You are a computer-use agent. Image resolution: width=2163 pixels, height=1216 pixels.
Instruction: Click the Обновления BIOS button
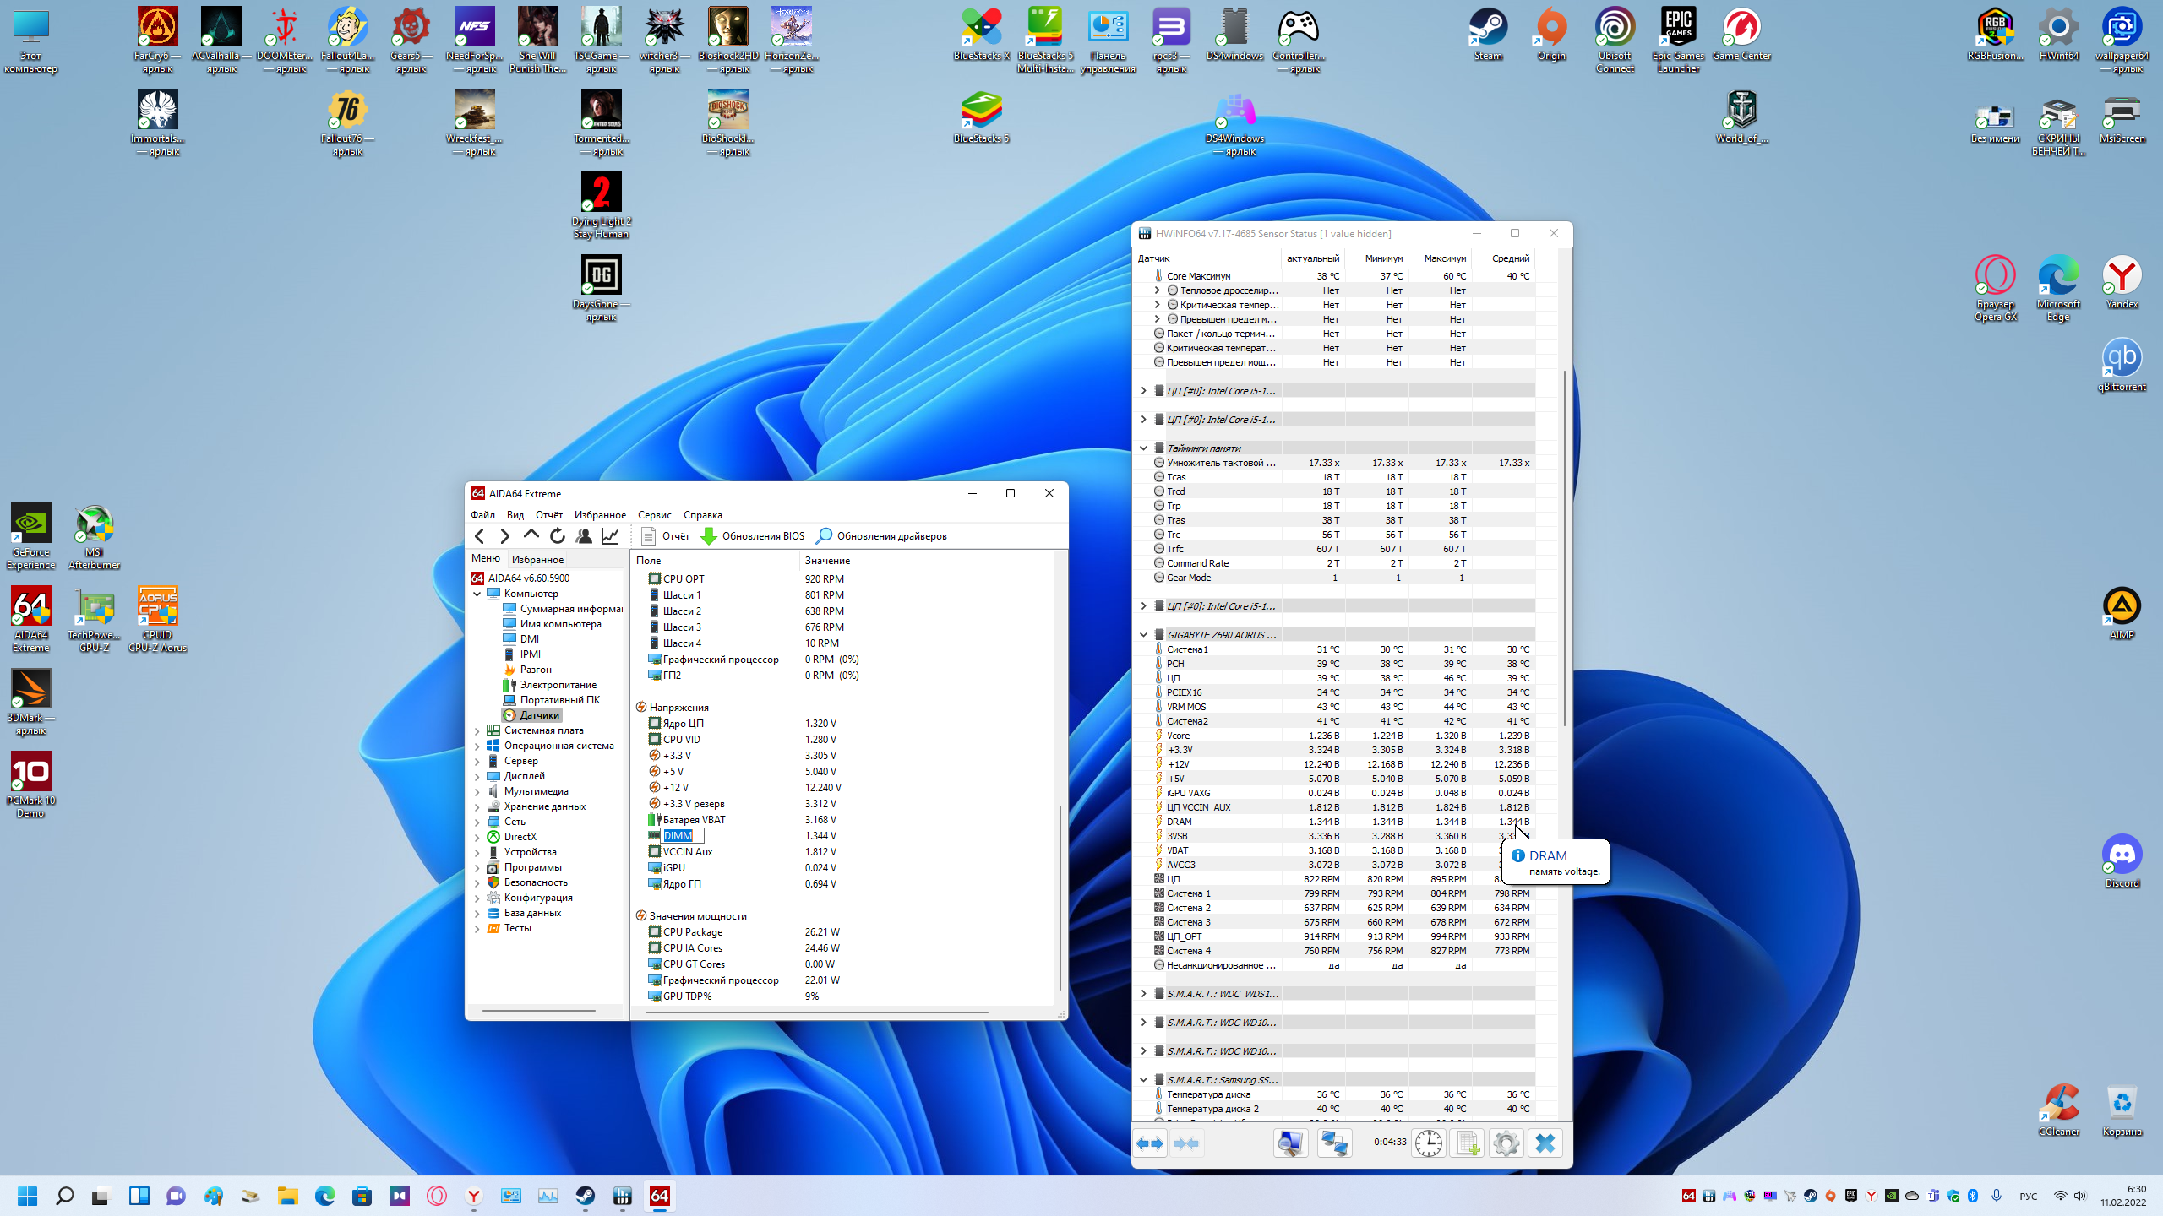click(754, 536)
